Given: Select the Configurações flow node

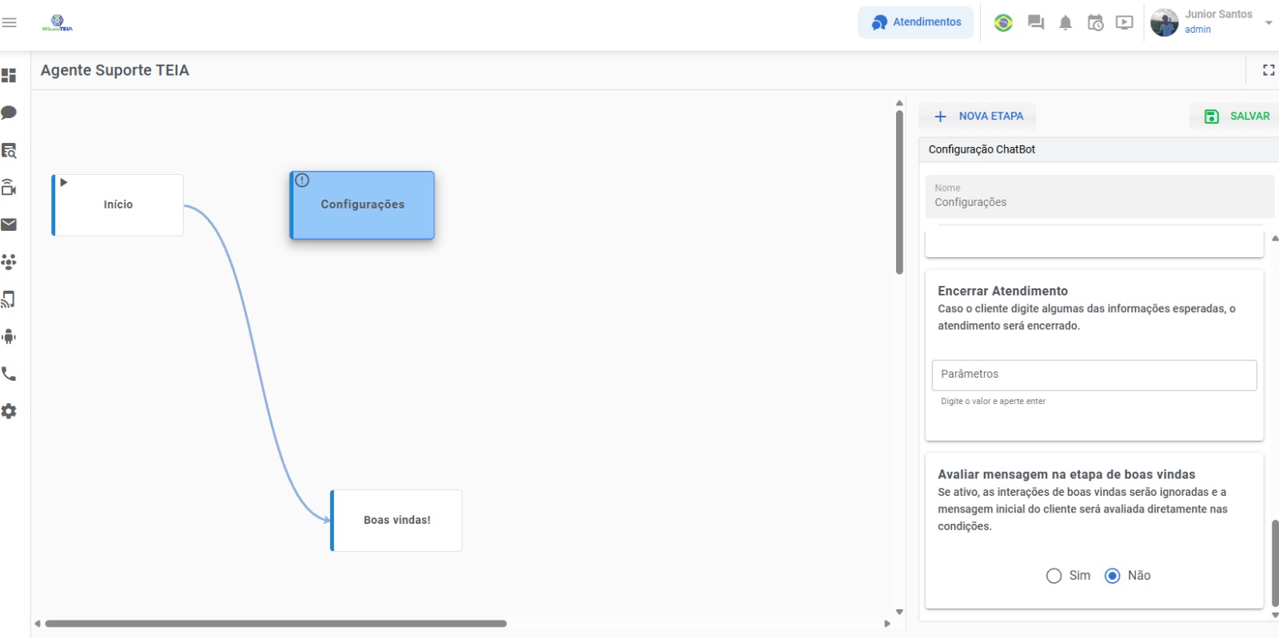Looking at the screenshot, I should [x=362, y=205].
